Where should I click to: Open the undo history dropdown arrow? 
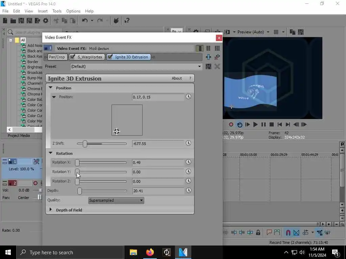pos(92,21)
